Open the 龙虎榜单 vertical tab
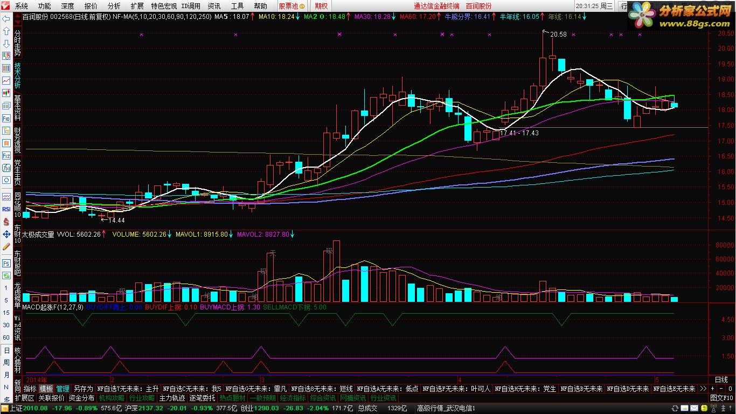Screen dimensions: 736x414 click(18, 295)
